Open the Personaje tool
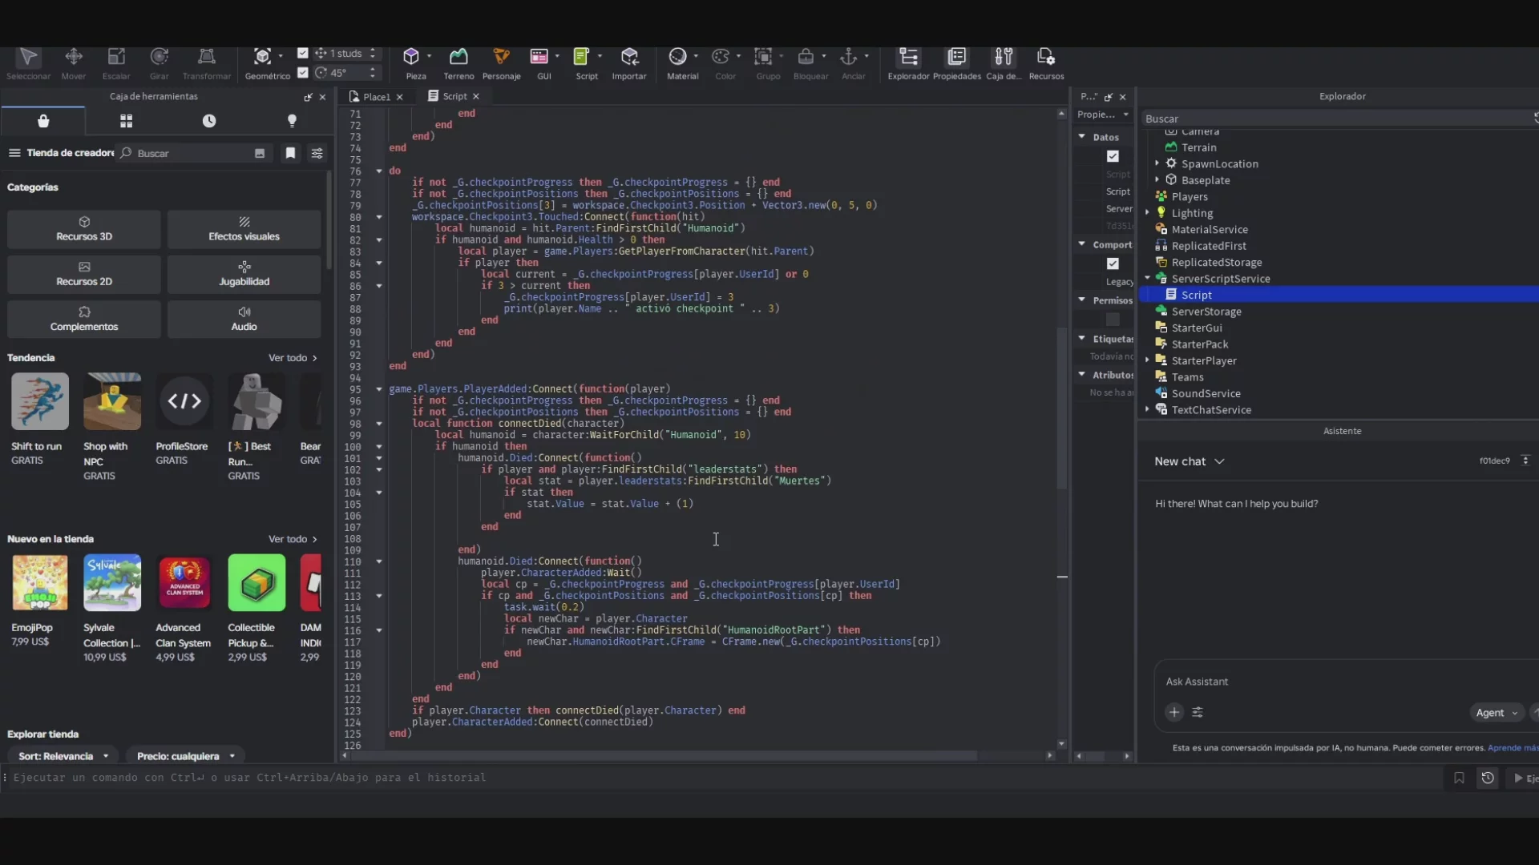This screenshot has height=865, width=1539. click(501, 57)
